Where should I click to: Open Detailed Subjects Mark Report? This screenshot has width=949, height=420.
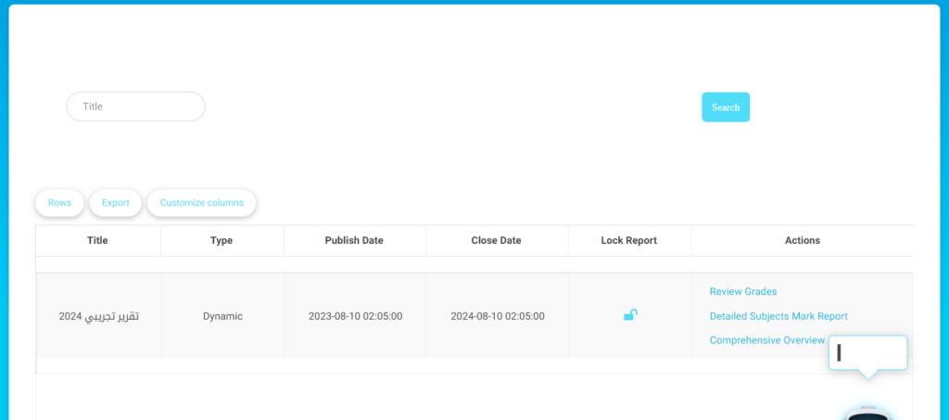778,316
